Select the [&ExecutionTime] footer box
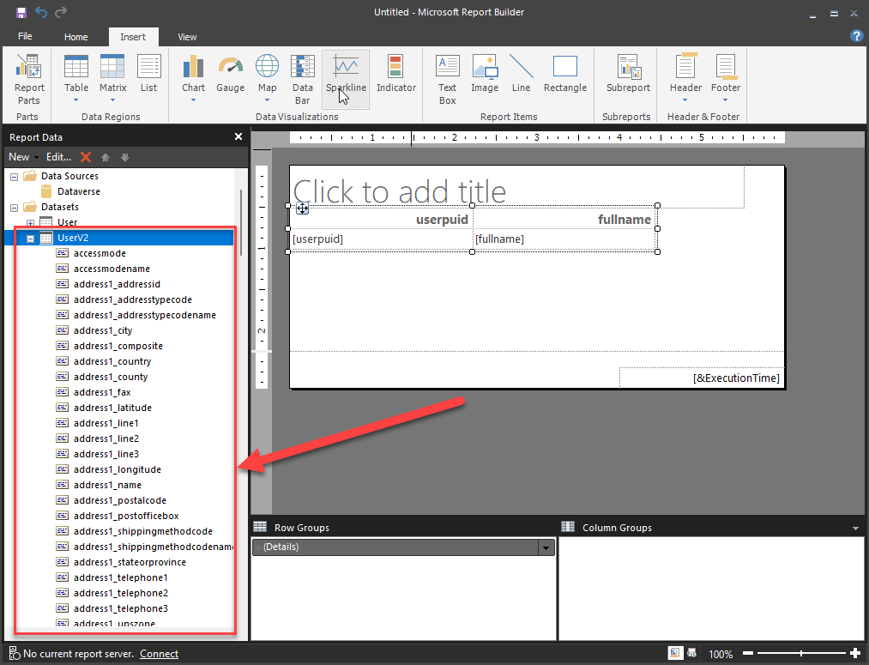This screenshot has width=869, height=665. (x=701, y=378)
